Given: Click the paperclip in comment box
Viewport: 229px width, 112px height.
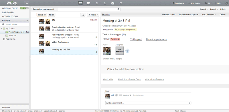Looking at the screenshot, I should coord(189,103).
